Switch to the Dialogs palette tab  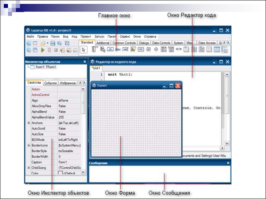(144, 43)
